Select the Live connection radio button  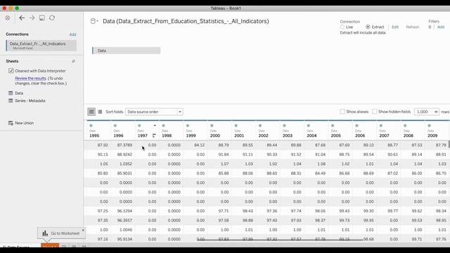click(x=342, y=27)
